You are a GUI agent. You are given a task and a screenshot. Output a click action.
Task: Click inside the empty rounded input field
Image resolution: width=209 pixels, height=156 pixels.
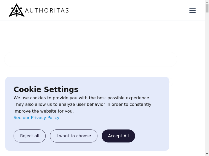pyautogui.click(x=91, y=59)
